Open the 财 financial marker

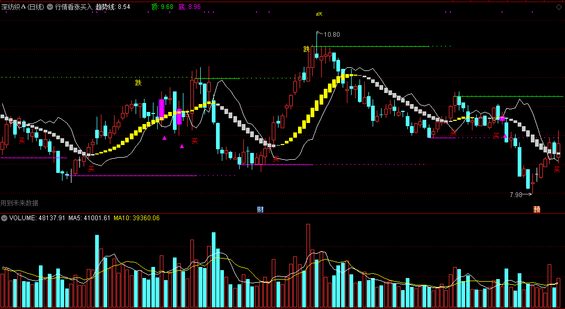click(x=260, y=209)
